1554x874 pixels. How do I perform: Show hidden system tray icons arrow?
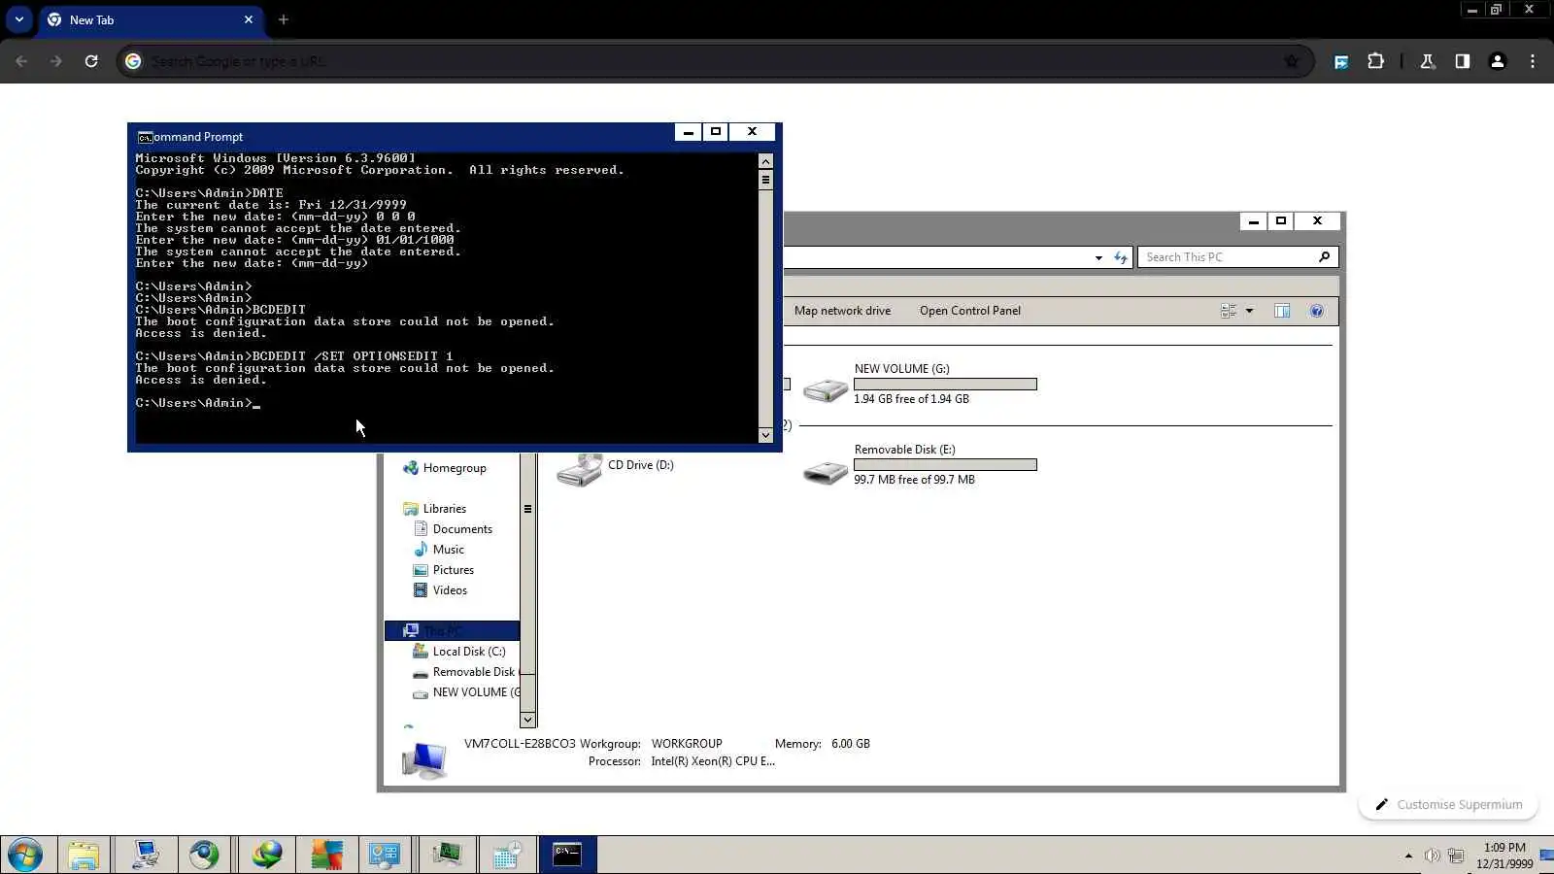(x=1408, y=856)
